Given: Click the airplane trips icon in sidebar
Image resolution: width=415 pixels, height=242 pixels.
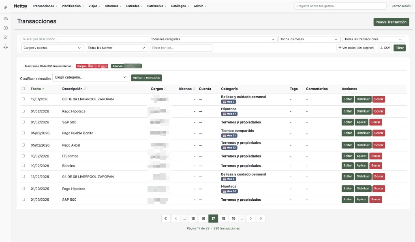Looking at the screenshot, I should coord(6,47).
